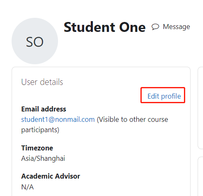
Task: Select the Asia/Shanghai timezone value
Action: 43,158
